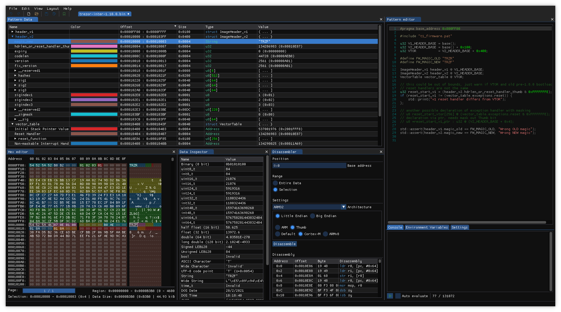Screen dimensions: 561x312
Task: Select the Default ARM variant
Action: tap(277, 234)
